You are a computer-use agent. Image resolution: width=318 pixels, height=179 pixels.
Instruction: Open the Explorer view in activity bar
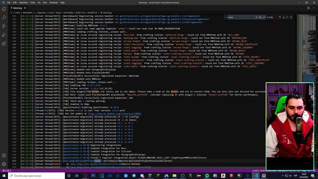coord(4,9)
